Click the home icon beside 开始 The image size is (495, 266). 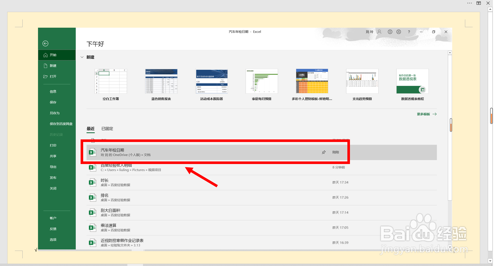click(45, 55)
